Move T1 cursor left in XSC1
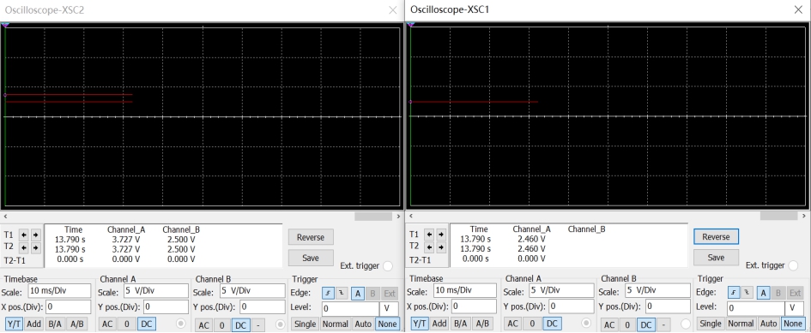This screenshot has width=811, height=333. click(429, 235)
